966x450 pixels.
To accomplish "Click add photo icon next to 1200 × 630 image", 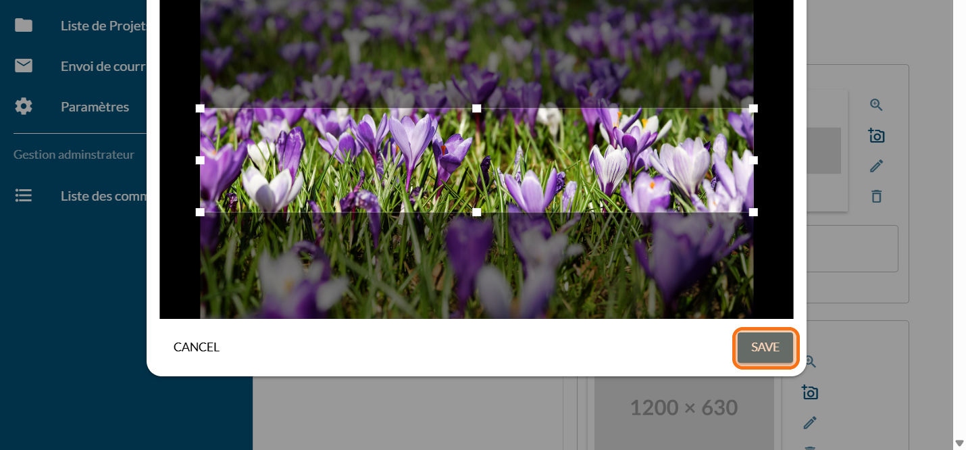I will (x=810, y=392).
